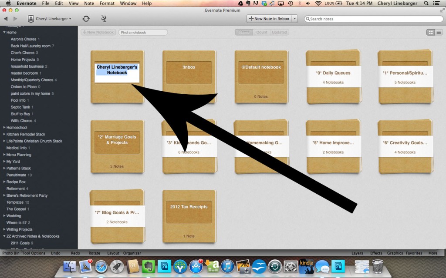
Task: Open System Preferences gear in Dock
Action: [291, 267]
